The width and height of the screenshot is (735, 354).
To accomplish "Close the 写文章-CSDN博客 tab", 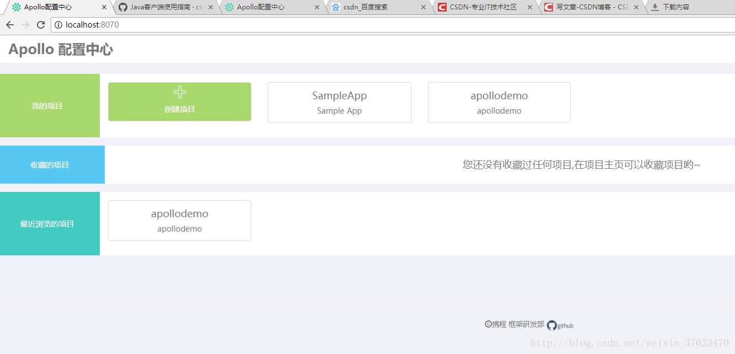I will click(x=636, y=7).
